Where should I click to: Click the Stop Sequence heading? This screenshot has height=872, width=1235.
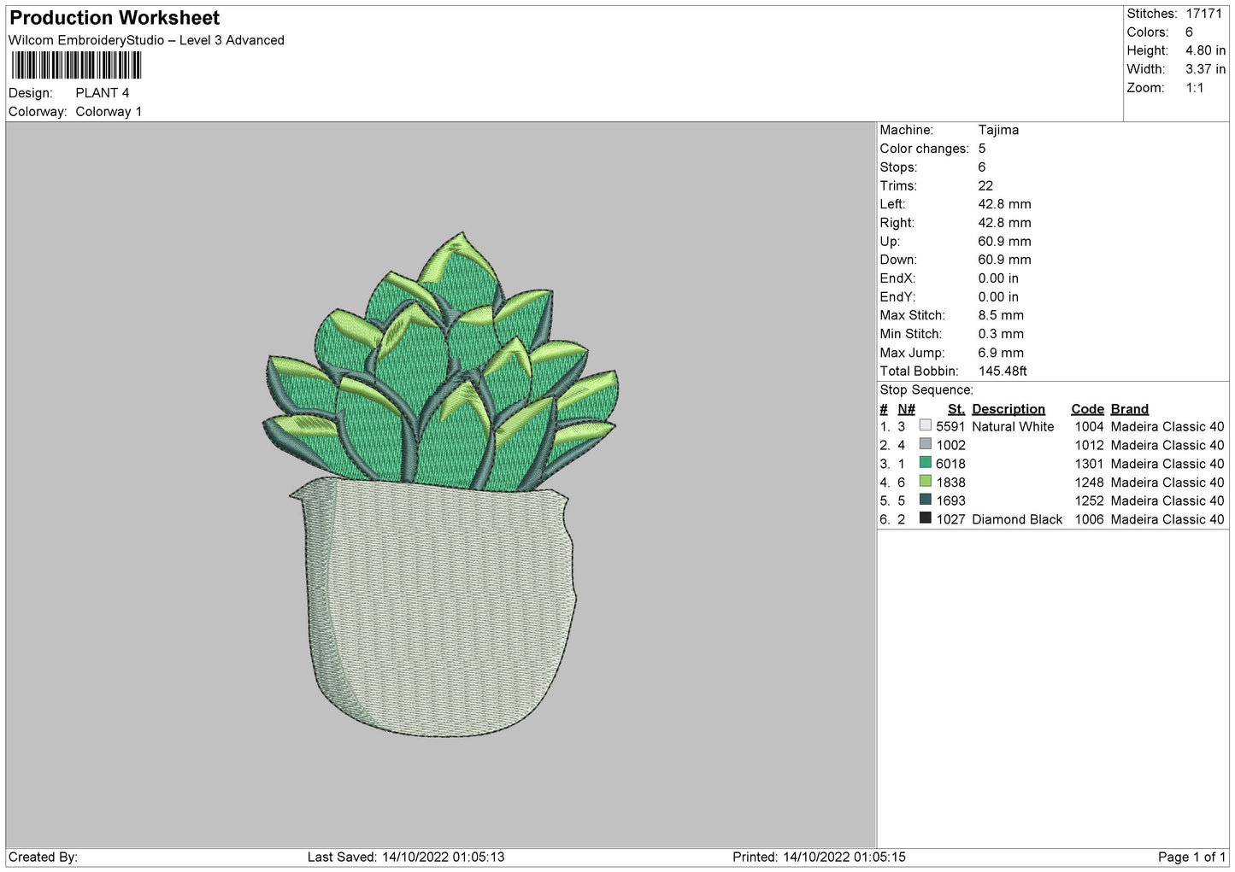926,390
